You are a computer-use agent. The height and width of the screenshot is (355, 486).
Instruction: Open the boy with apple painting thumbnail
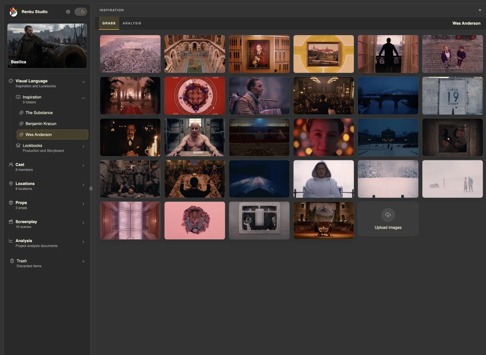click(259, 54)
